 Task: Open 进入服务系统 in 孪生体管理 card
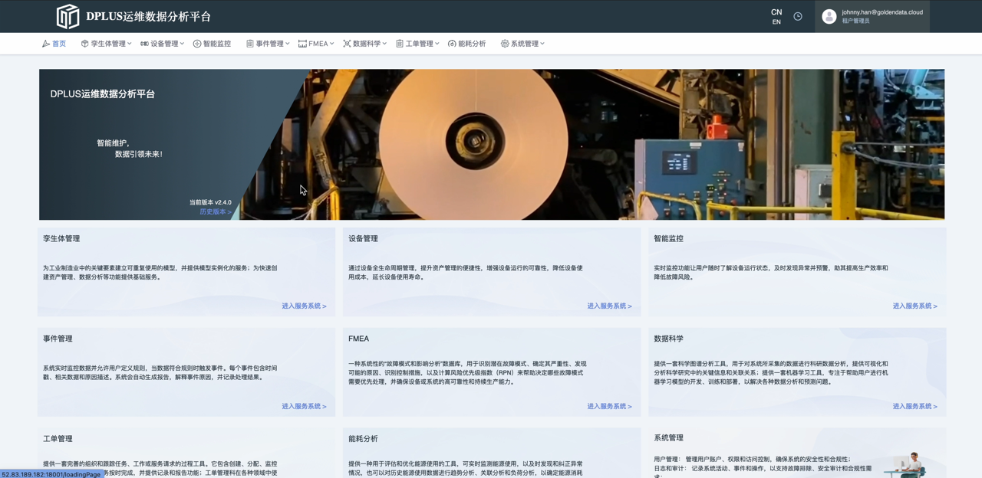[x=304, y=306]
